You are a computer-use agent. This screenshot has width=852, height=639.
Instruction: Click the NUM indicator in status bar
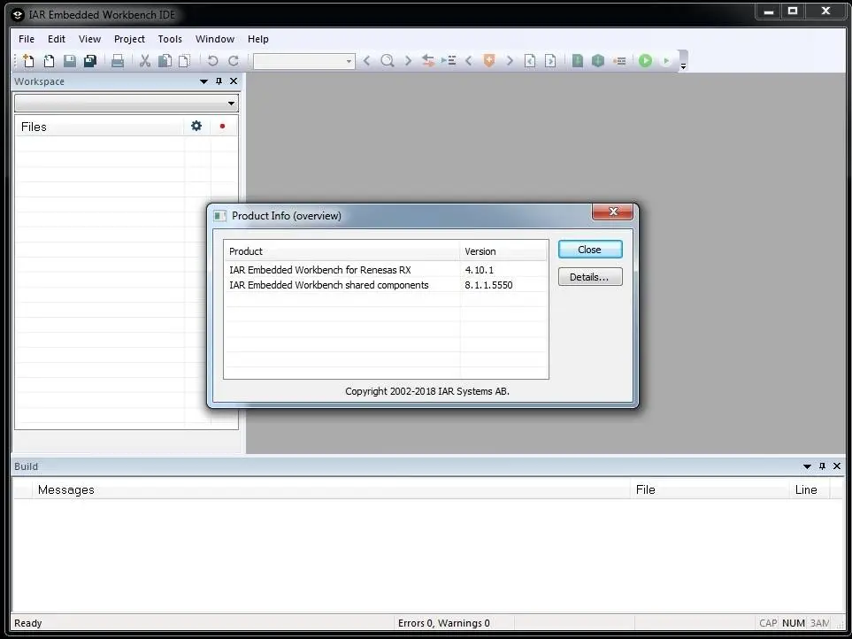point(794,623)
